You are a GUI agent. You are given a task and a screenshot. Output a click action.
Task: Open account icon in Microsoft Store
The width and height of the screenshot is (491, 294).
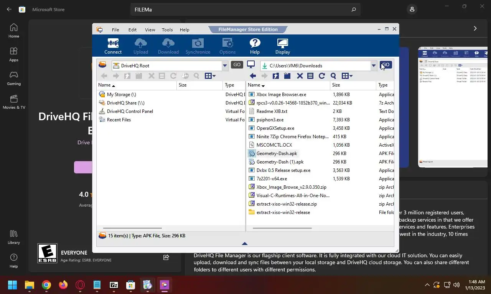412,9
